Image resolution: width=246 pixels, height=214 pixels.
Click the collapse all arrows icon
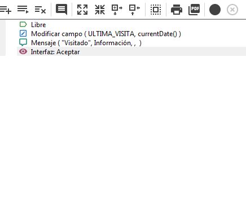click(100, 10)
